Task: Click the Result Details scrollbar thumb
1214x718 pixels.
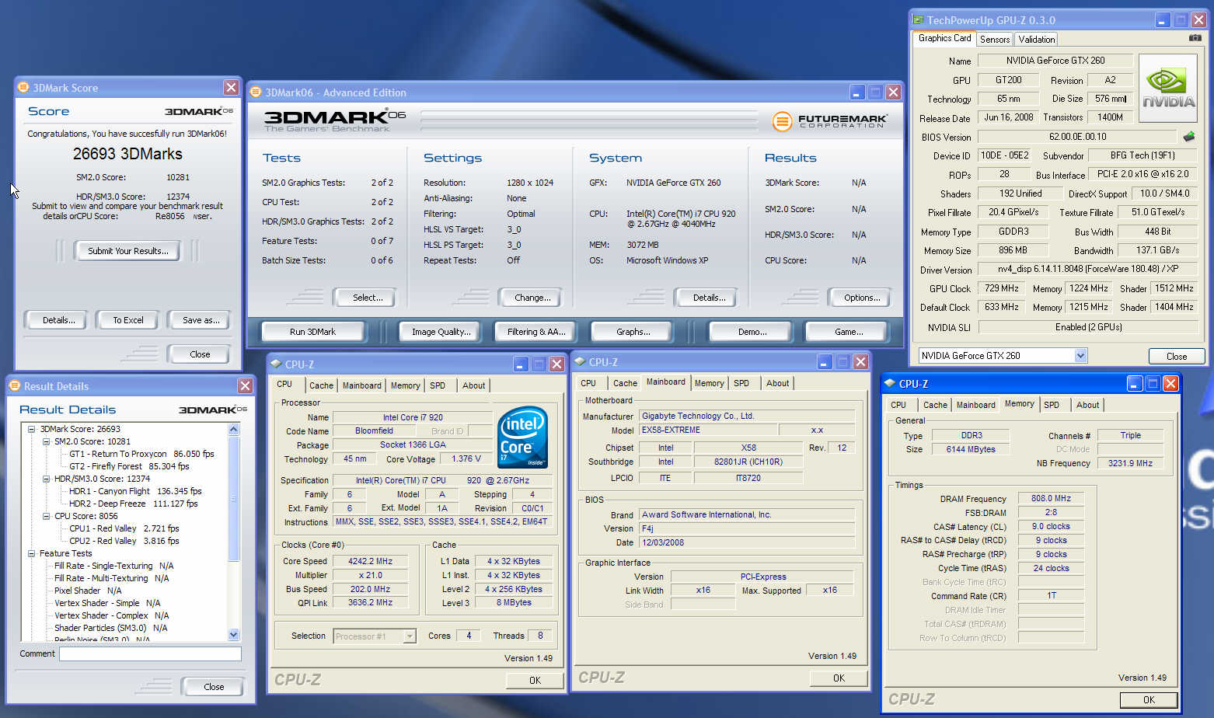Action: tap(234, 497)
